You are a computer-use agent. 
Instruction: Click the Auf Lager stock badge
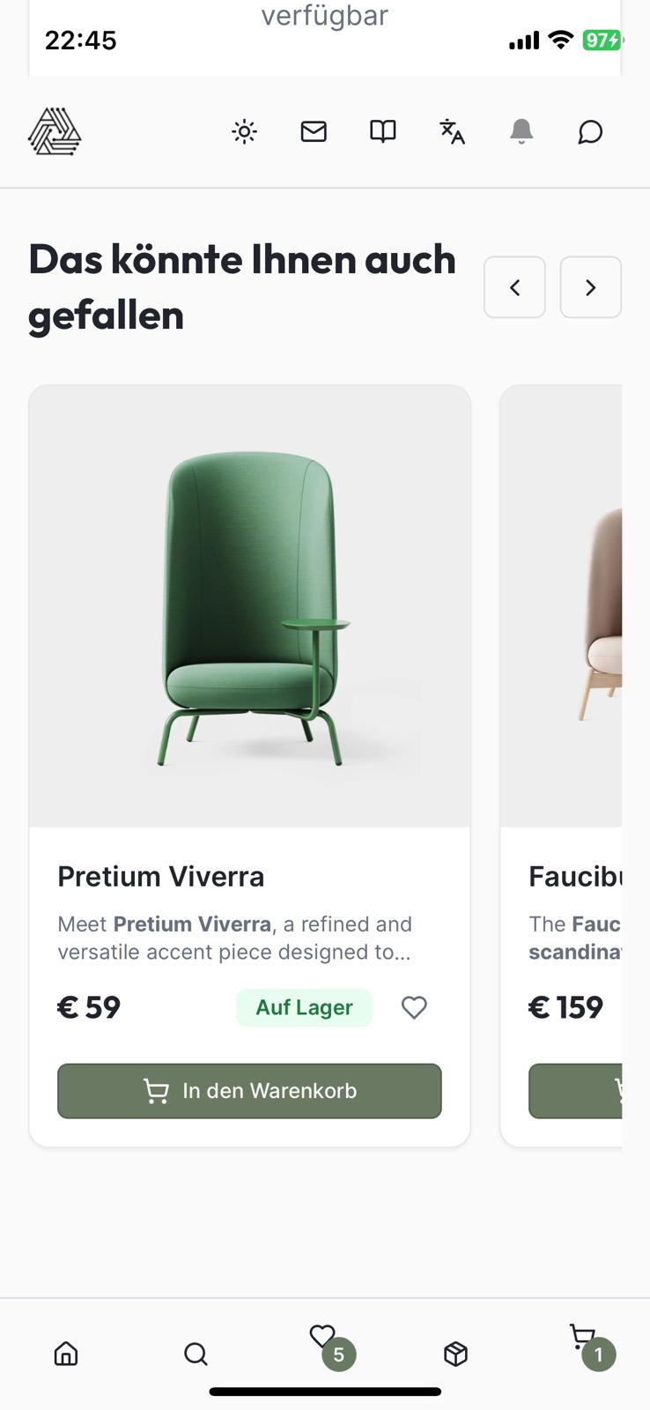tap(304, 1007)
